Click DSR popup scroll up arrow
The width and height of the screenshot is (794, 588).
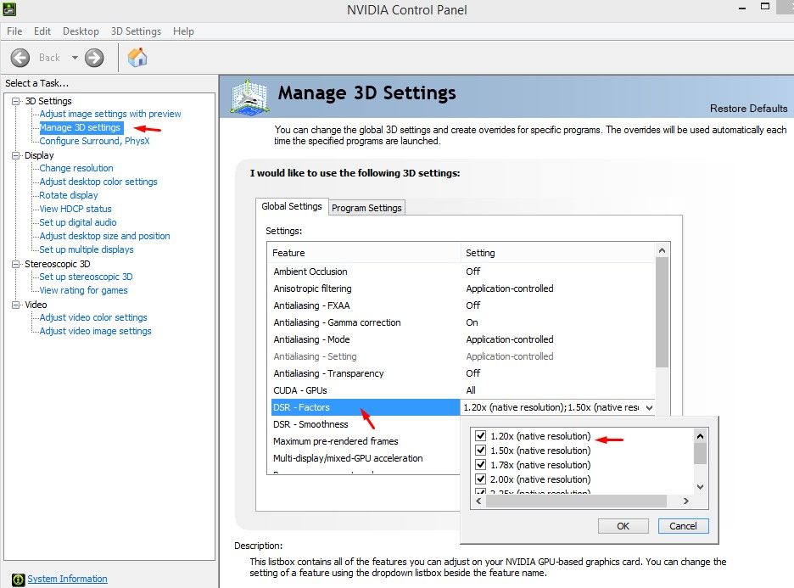click(701, 436)
